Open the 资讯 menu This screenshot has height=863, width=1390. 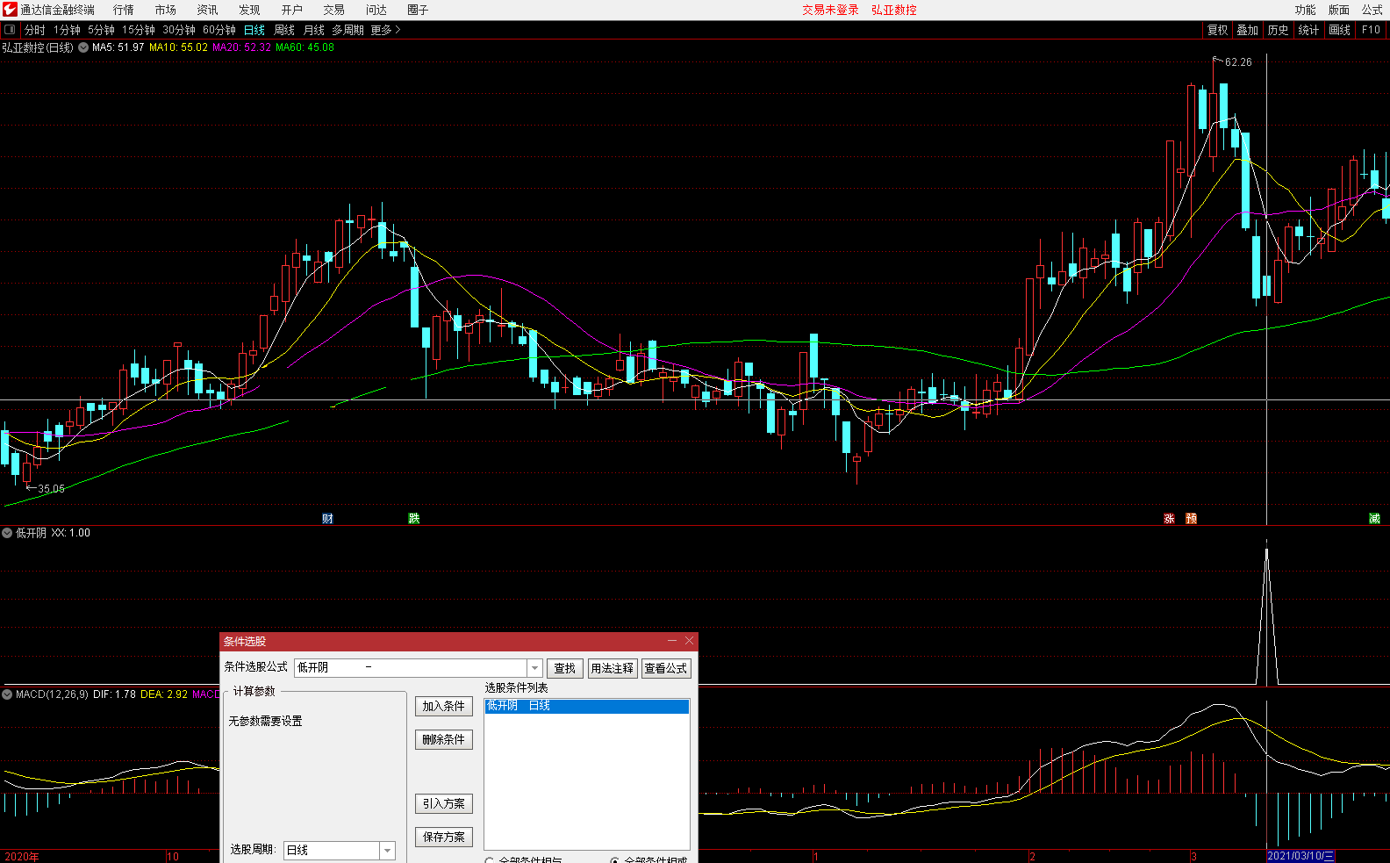(x=208, y=10)
